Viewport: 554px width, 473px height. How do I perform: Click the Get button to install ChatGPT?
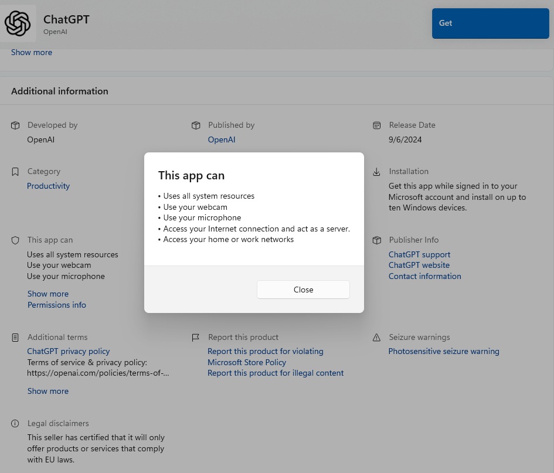tap(490, 23)
